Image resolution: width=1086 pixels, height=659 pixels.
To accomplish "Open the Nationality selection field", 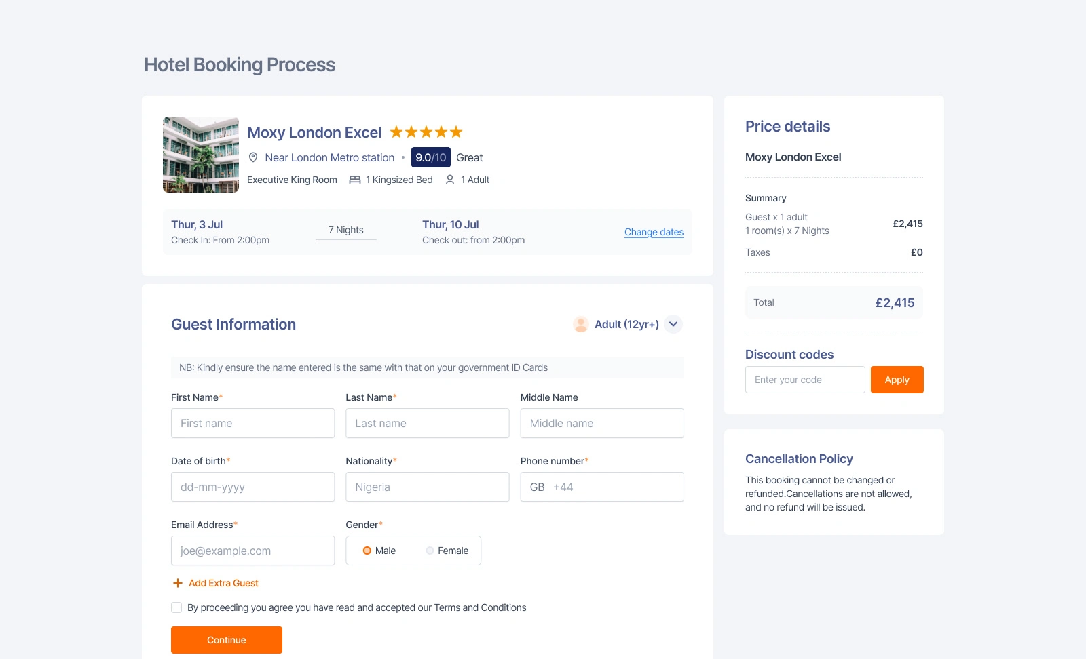I will pos(427,487).
